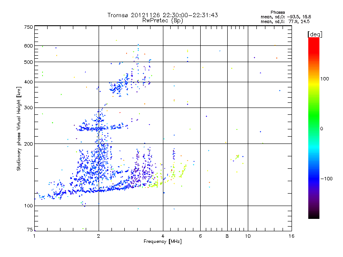
Task: Click the y-axis tick label "300"
Action: (x=28, y=108)
